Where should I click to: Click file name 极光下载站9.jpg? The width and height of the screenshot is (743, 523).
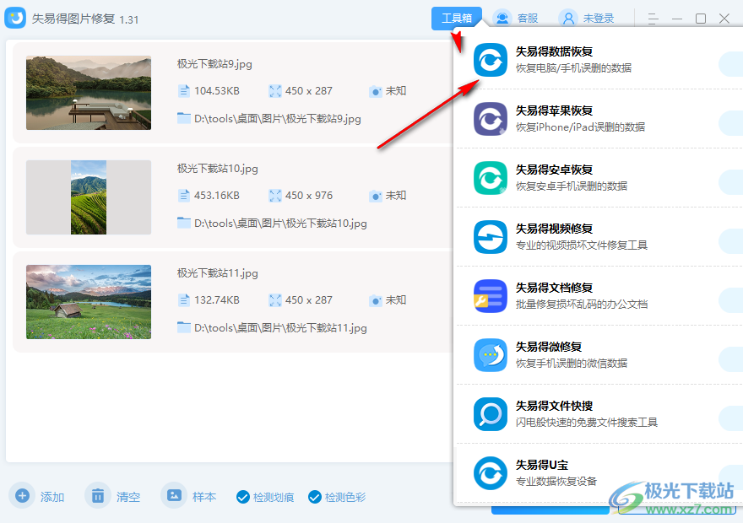tap(214, 64)
